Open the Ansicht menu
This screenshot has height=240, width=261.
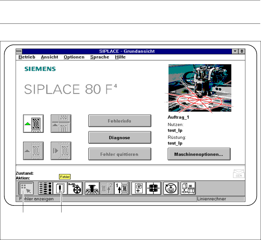coord(49,57)
